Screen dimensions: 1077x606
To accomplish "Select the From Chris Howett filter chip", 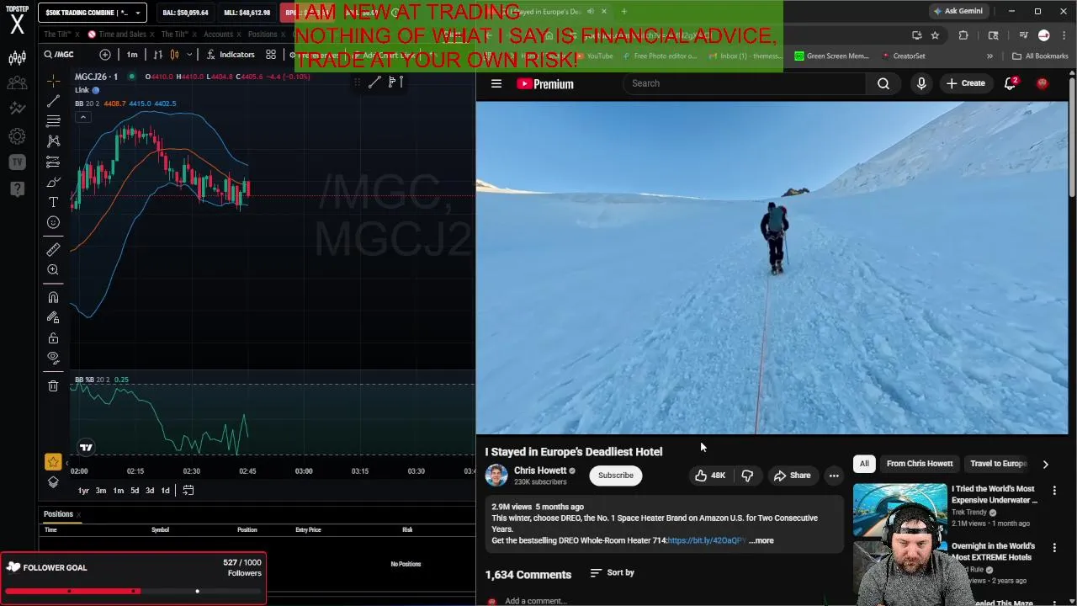I will [920, 464].
